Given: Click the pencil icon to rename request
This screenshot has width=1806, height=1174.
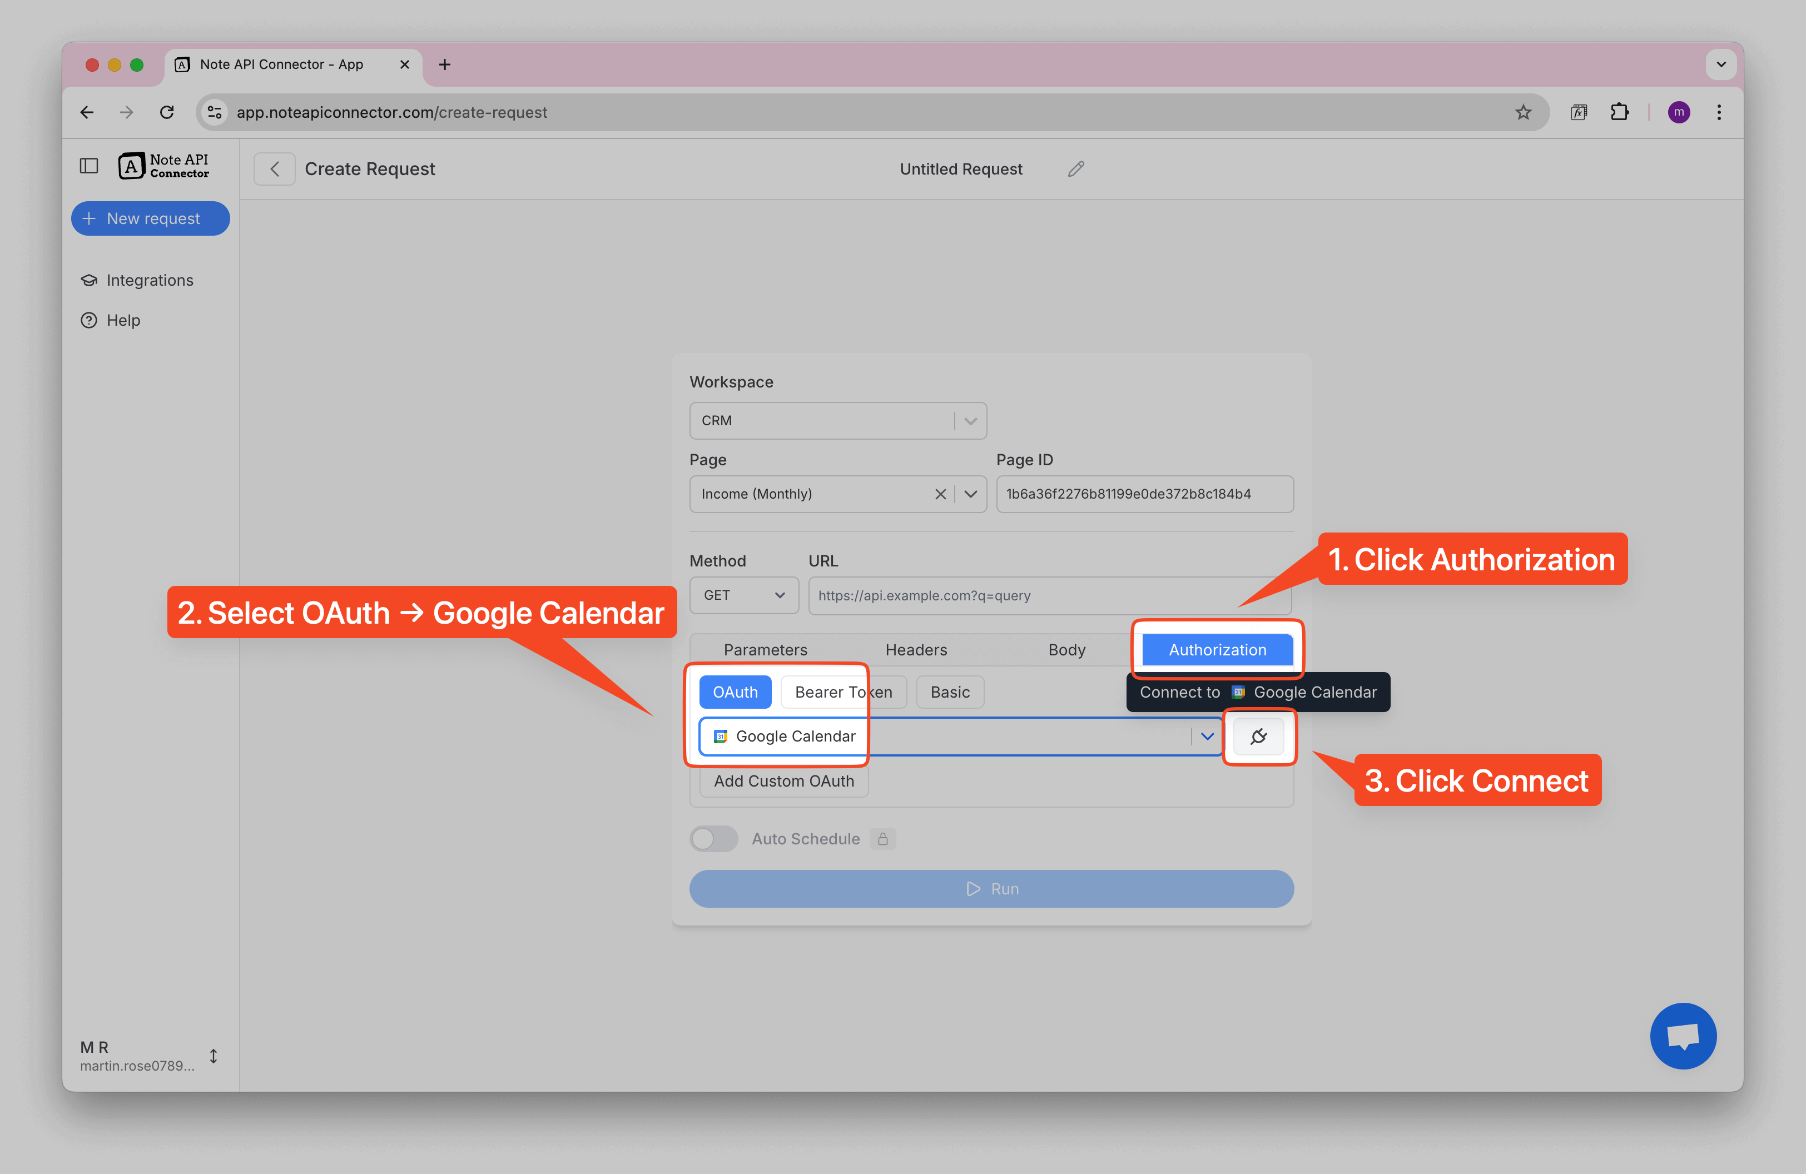Looking at the screenshot, I should pyautogui.click(x=1075, y=169).
